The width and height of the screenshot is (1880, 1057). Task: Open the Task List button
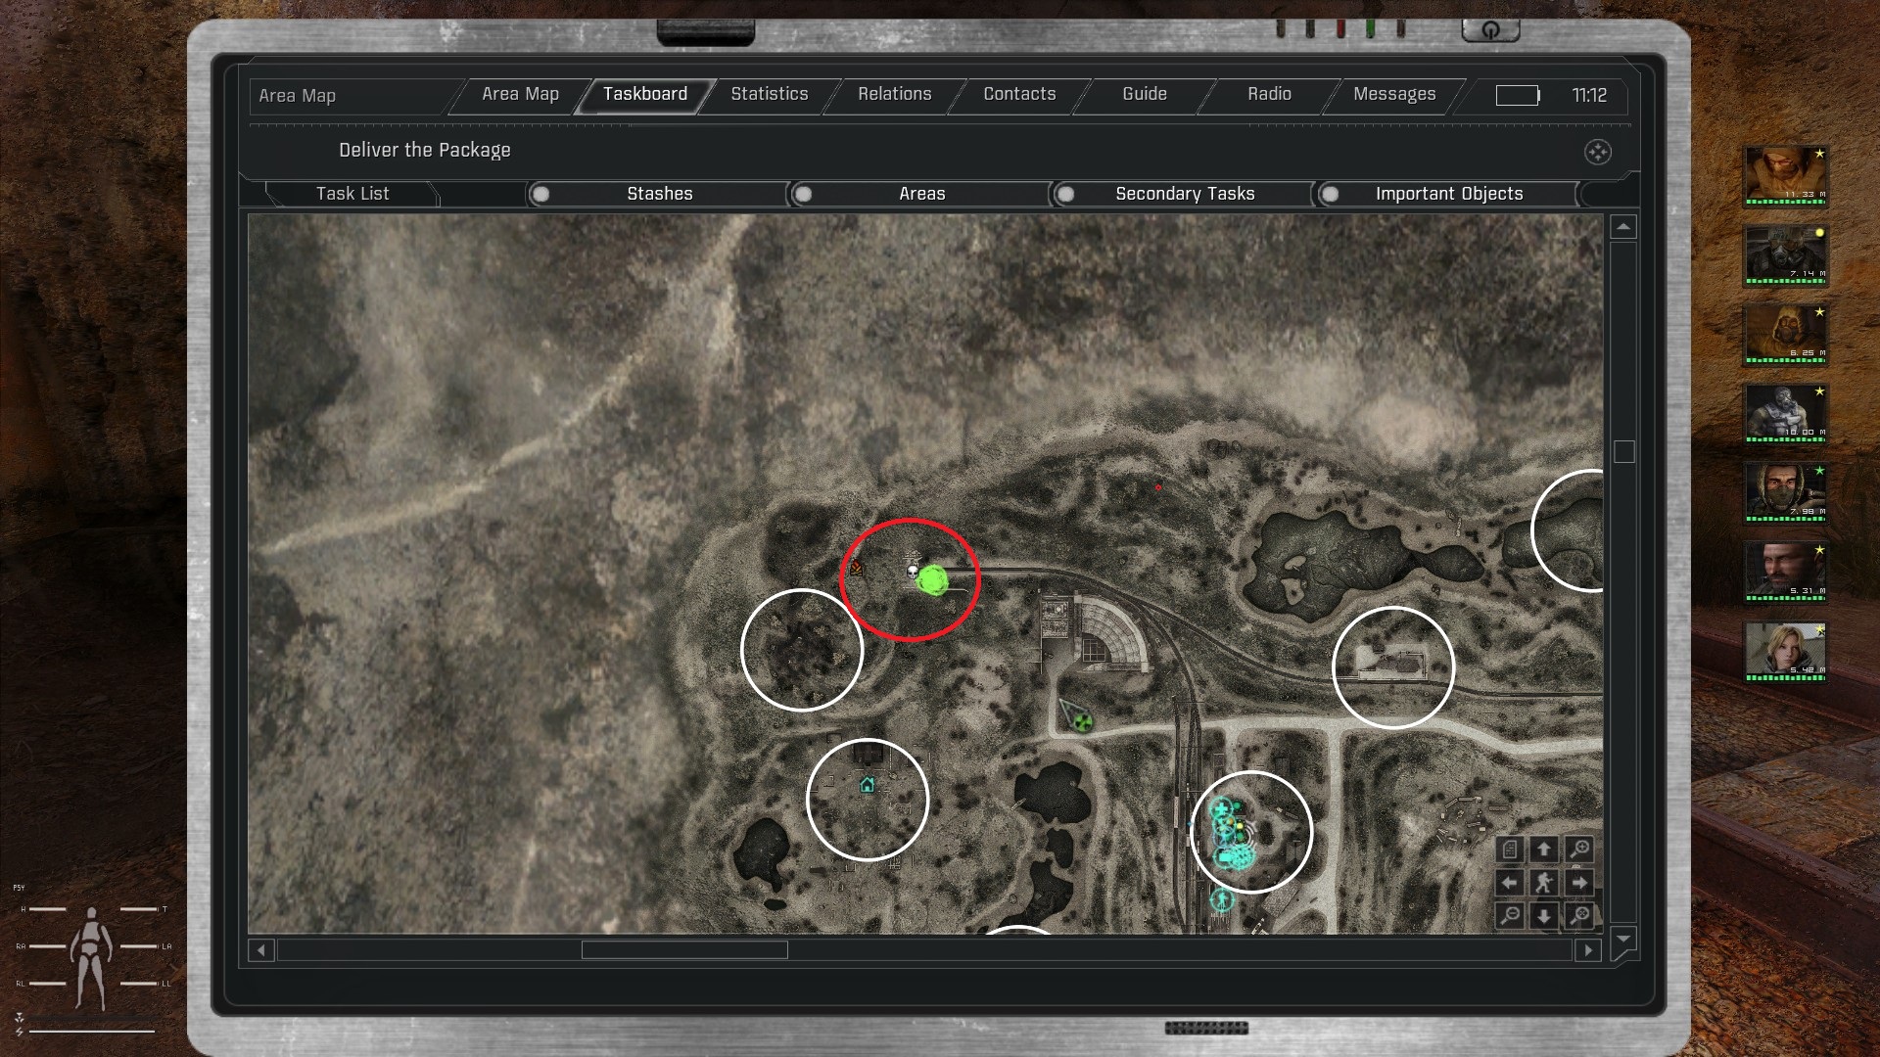pos(352,194)
